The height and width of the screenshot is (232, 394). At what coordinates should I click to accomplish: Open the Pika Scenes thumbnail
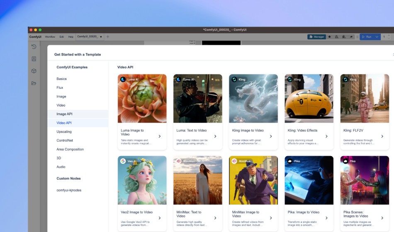point(365,180)
